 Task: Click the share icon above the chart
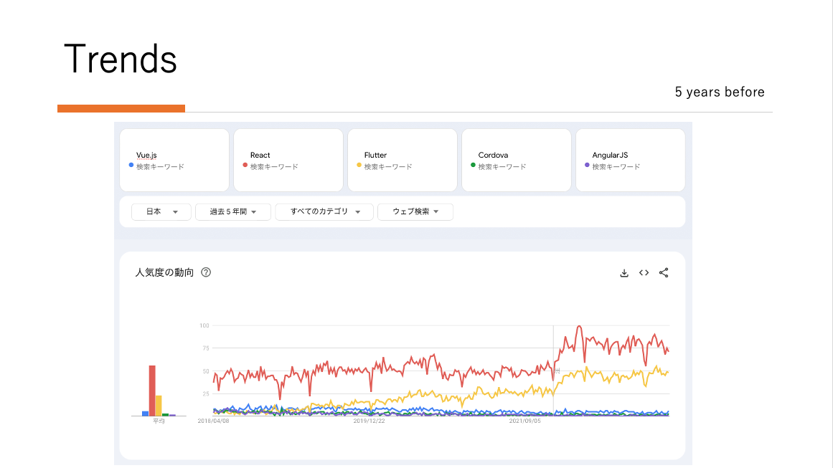pos(664,272)
